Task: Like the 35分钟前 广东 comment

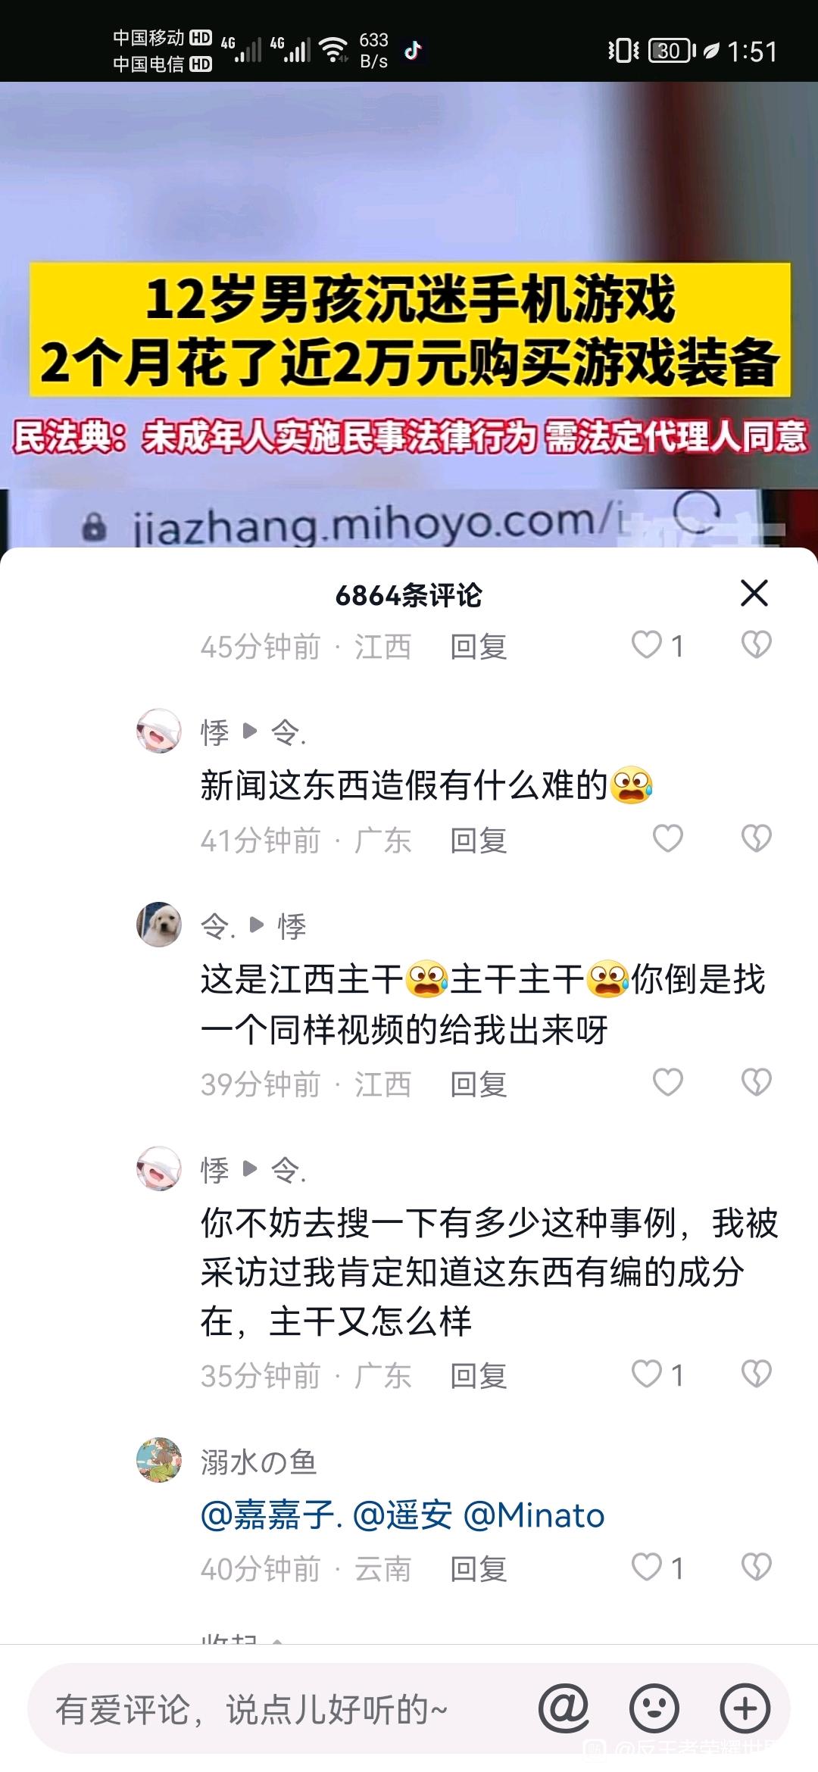Action: [x=657, y=1374]
